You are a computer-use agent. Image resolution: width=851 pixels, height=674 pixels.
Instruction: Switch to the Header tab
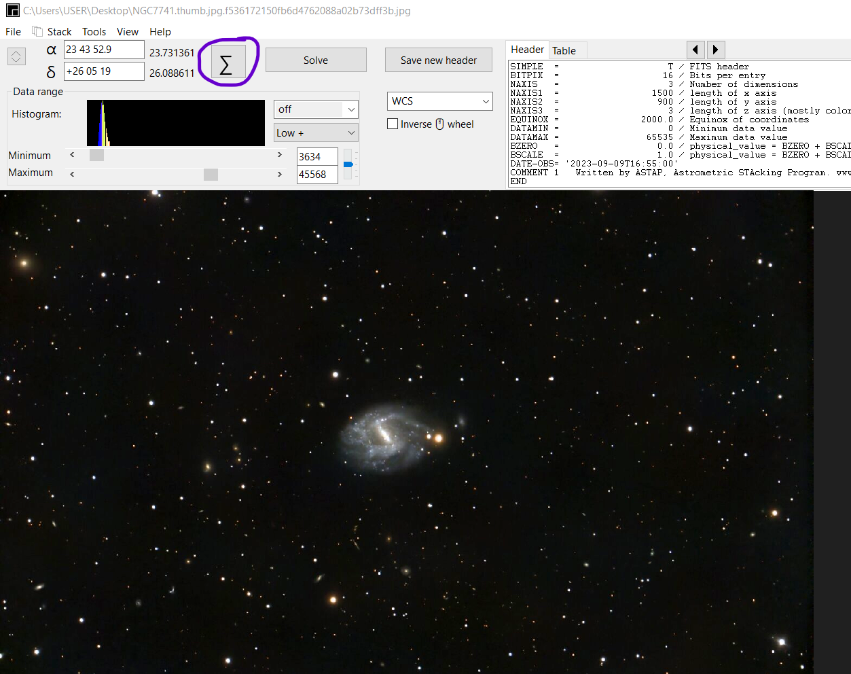tap(527, 50)
